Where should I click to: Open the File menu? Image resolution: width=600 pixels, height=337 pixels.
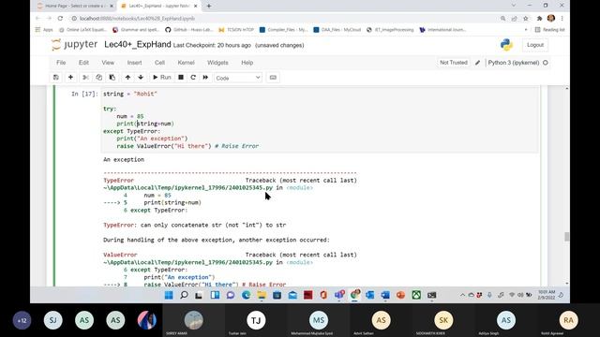coord(61,63)
